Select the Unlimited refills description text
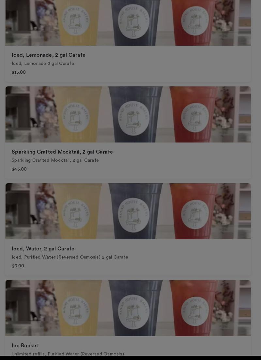 pos(68,354)
